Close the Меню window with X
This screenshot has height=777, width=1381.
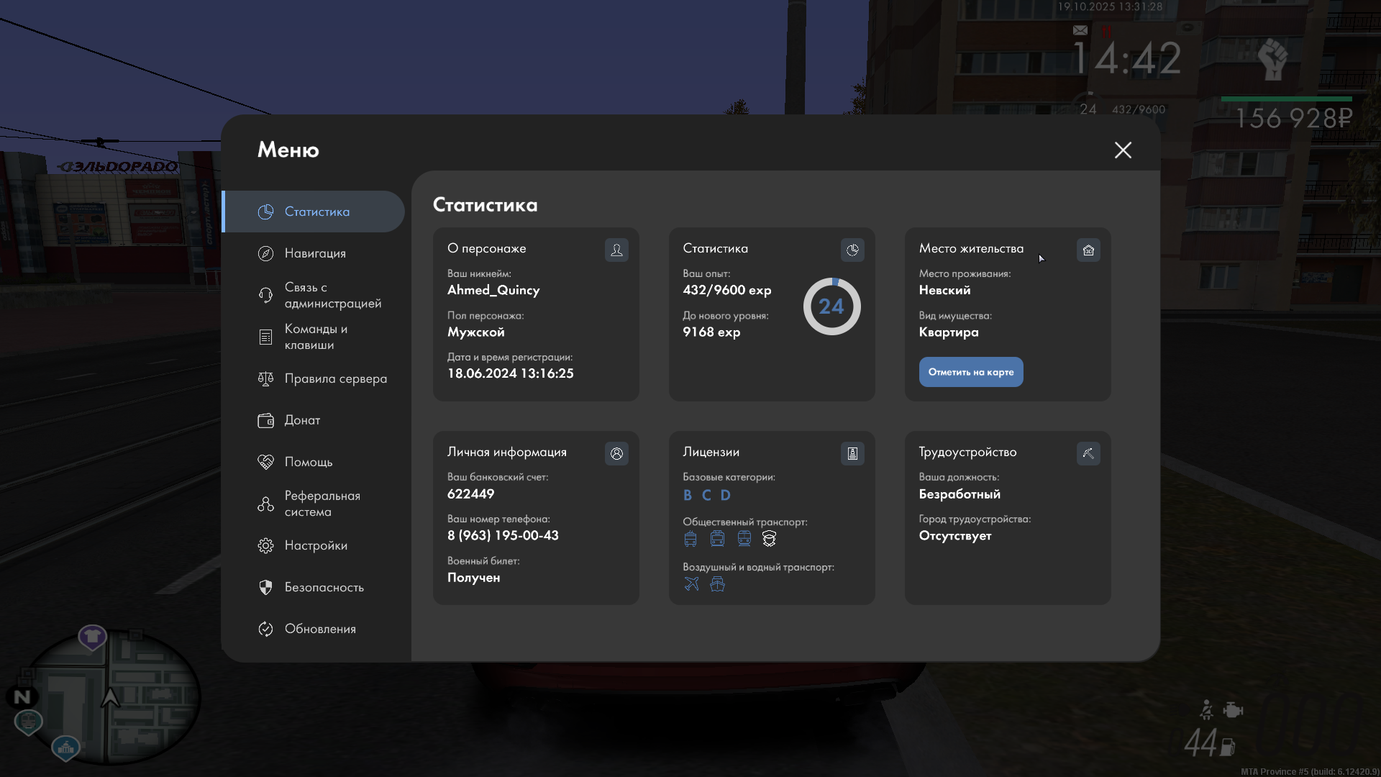point(1123,150)
